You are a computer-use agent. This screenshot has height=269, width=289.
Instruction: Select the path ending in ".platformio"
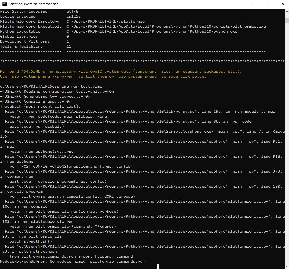106,21
